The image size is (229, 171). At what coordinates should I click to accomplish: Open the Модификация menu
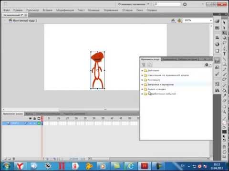65,10
